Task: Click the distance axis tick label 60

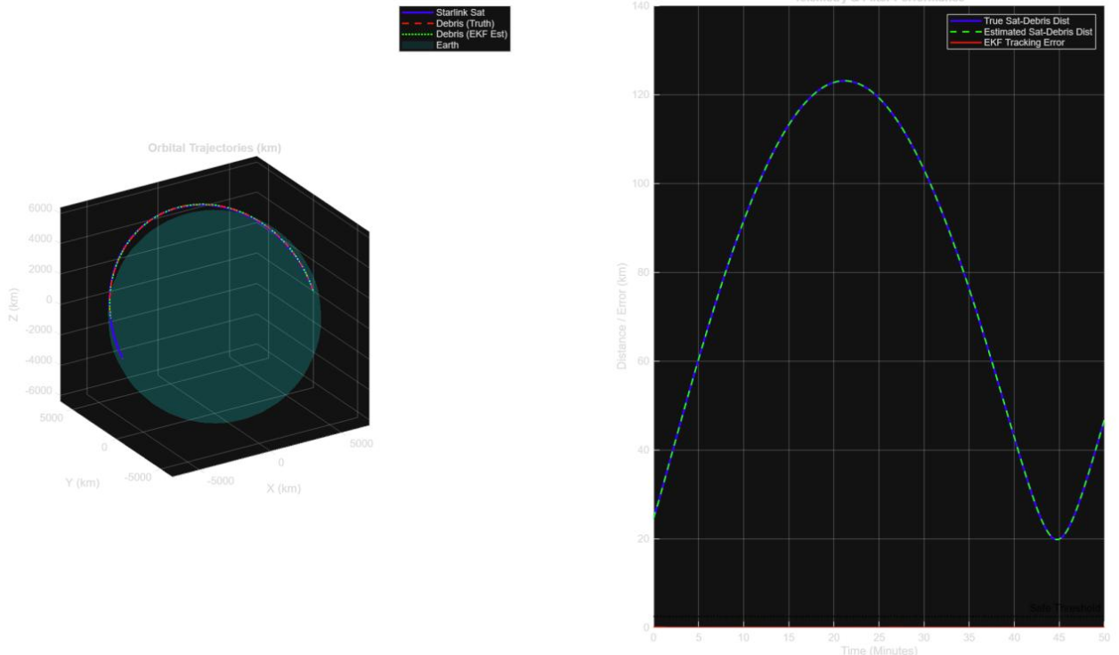Action: tap(644, 361)
